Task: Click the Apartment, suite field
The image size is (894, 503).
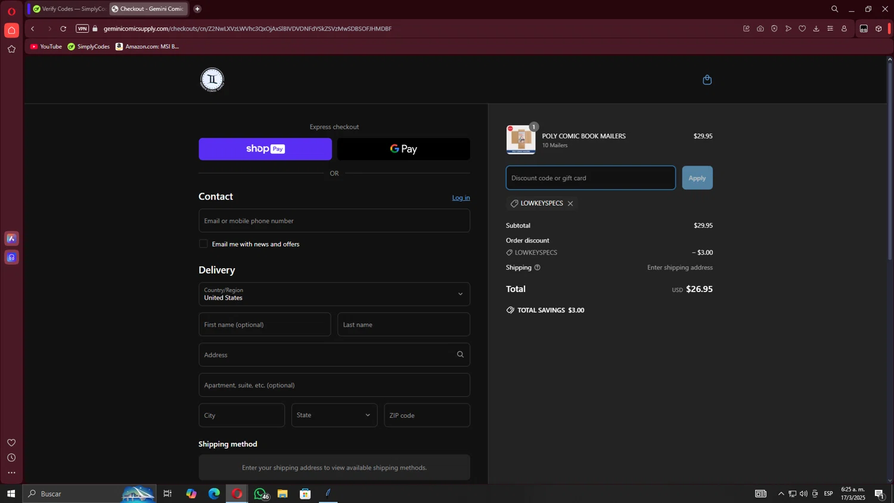Action: point(334,385)
